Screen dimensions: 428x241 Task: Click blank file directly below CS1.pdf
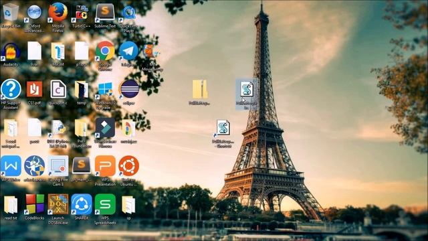point(34,128)
